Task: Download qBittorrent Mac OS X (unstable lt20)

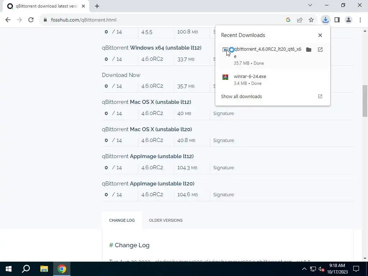Action: coord(147,129)
